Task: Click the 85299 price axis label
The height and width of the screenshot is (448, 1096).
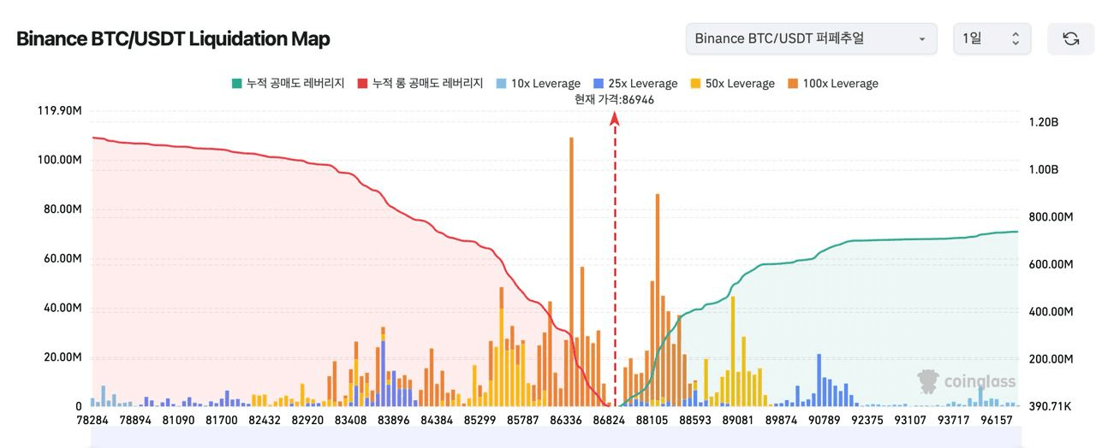Action: tap(479, 421)
